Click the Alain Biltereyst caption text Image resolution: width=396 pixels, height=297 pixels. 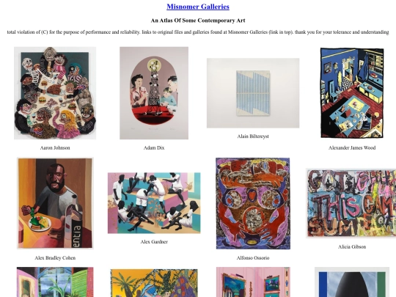coord(253,136)
